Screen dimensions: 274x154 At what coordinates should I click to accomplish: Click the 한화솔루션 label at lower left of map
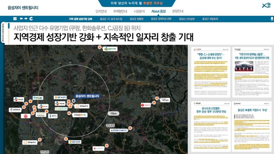coord(30,142)
